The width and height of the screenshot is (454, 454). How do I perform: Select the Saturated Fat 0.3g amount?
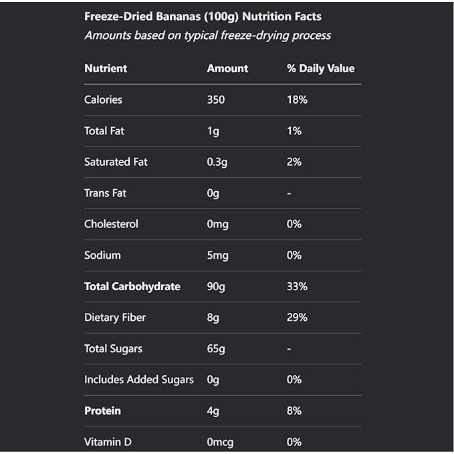[218, 162]
